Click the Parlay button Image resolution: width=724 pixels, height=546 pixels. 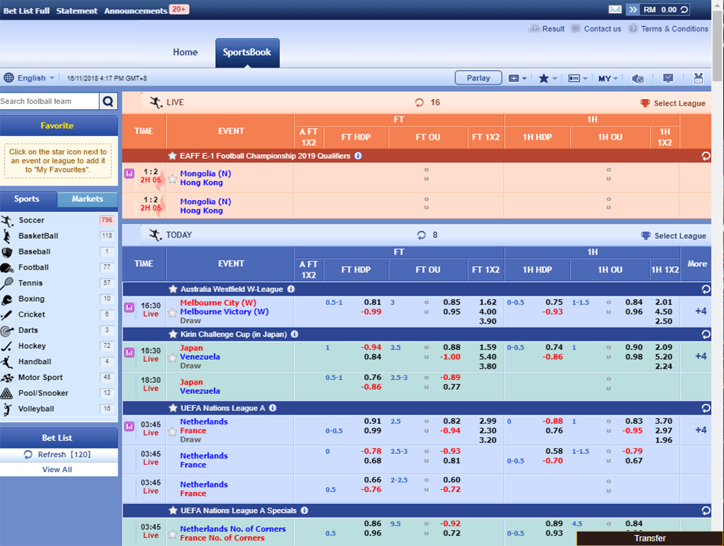(478, 78)
